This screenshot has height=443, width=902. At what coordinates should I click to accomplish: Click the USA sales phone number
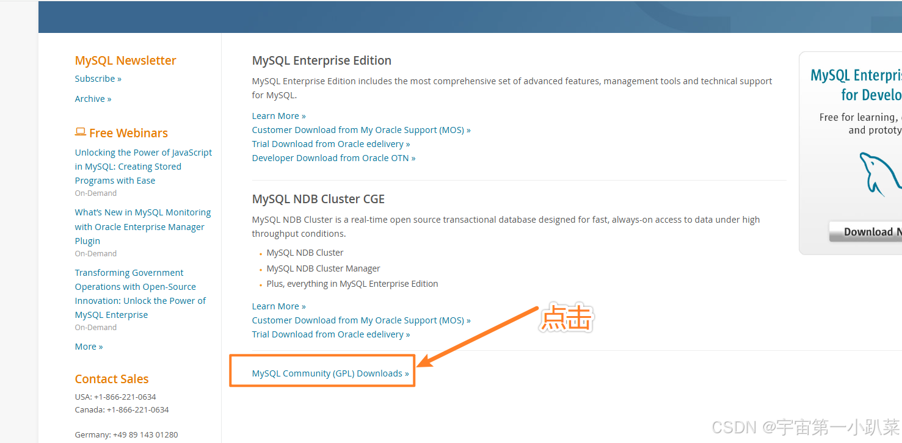[x=125, y=397]
